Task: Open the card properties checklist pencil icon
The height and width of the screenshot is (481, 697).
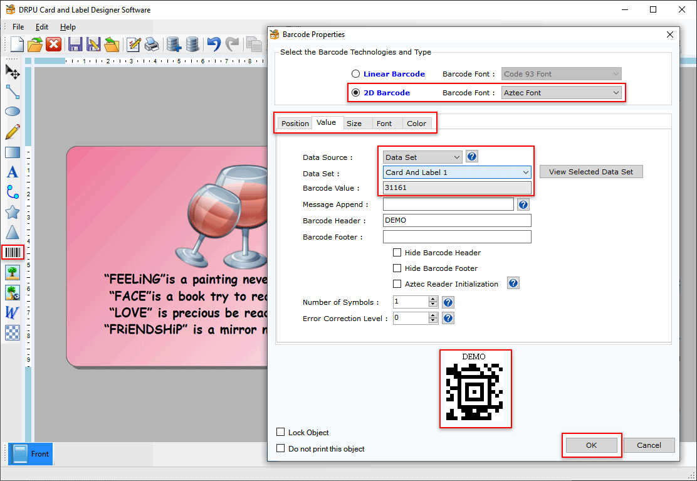Action: [134, 44]
